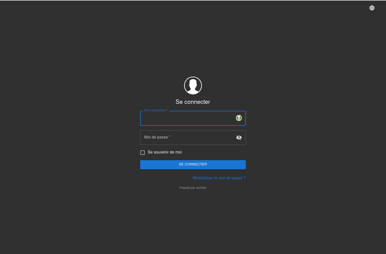Enable the "Se souvenir de moi" checkbox

tap(143, 152)
